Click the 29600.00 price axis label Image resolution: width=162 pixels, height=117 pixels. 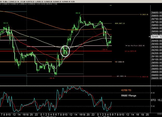(157, 28)
